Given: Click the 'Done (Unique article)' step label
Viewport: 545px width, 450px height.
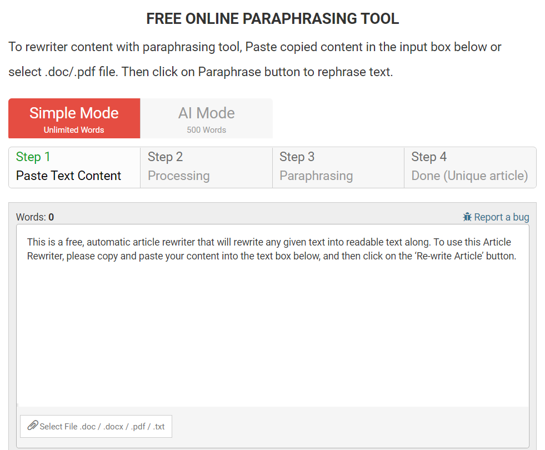Looking at the screenshot, I should click(x=469, y=176).
